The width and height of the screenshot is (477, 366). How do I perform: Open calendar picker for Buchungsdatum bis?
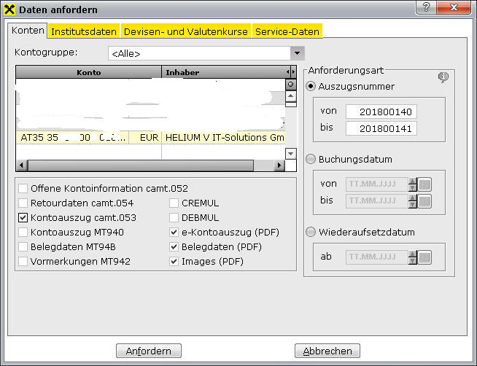426,201
